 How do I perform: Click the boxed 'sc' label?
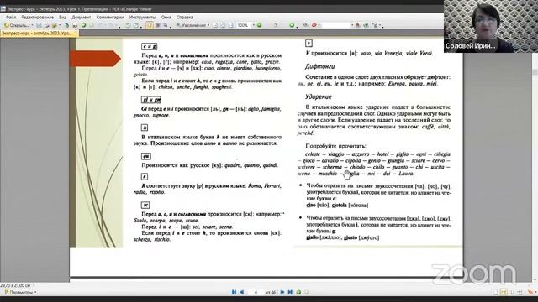[x=145, y=205]
